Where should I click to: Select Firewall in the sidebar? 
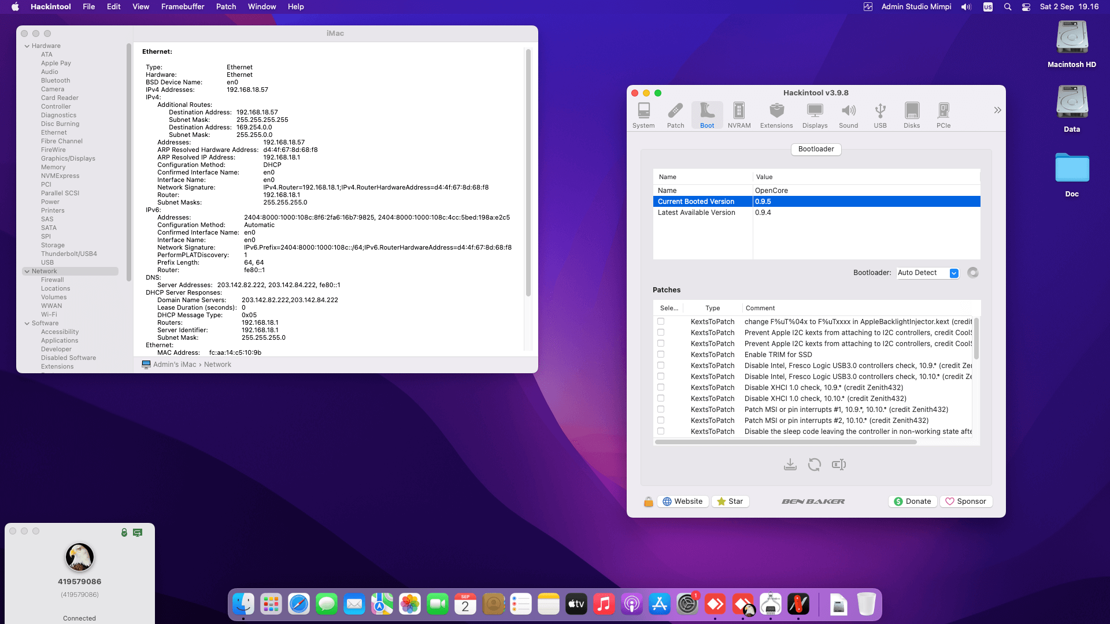coord(52,280)
